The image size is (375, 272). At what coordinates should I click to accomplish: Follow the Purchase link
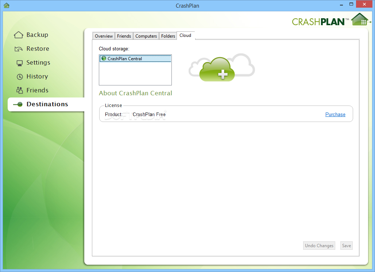(x=335, y=114)
